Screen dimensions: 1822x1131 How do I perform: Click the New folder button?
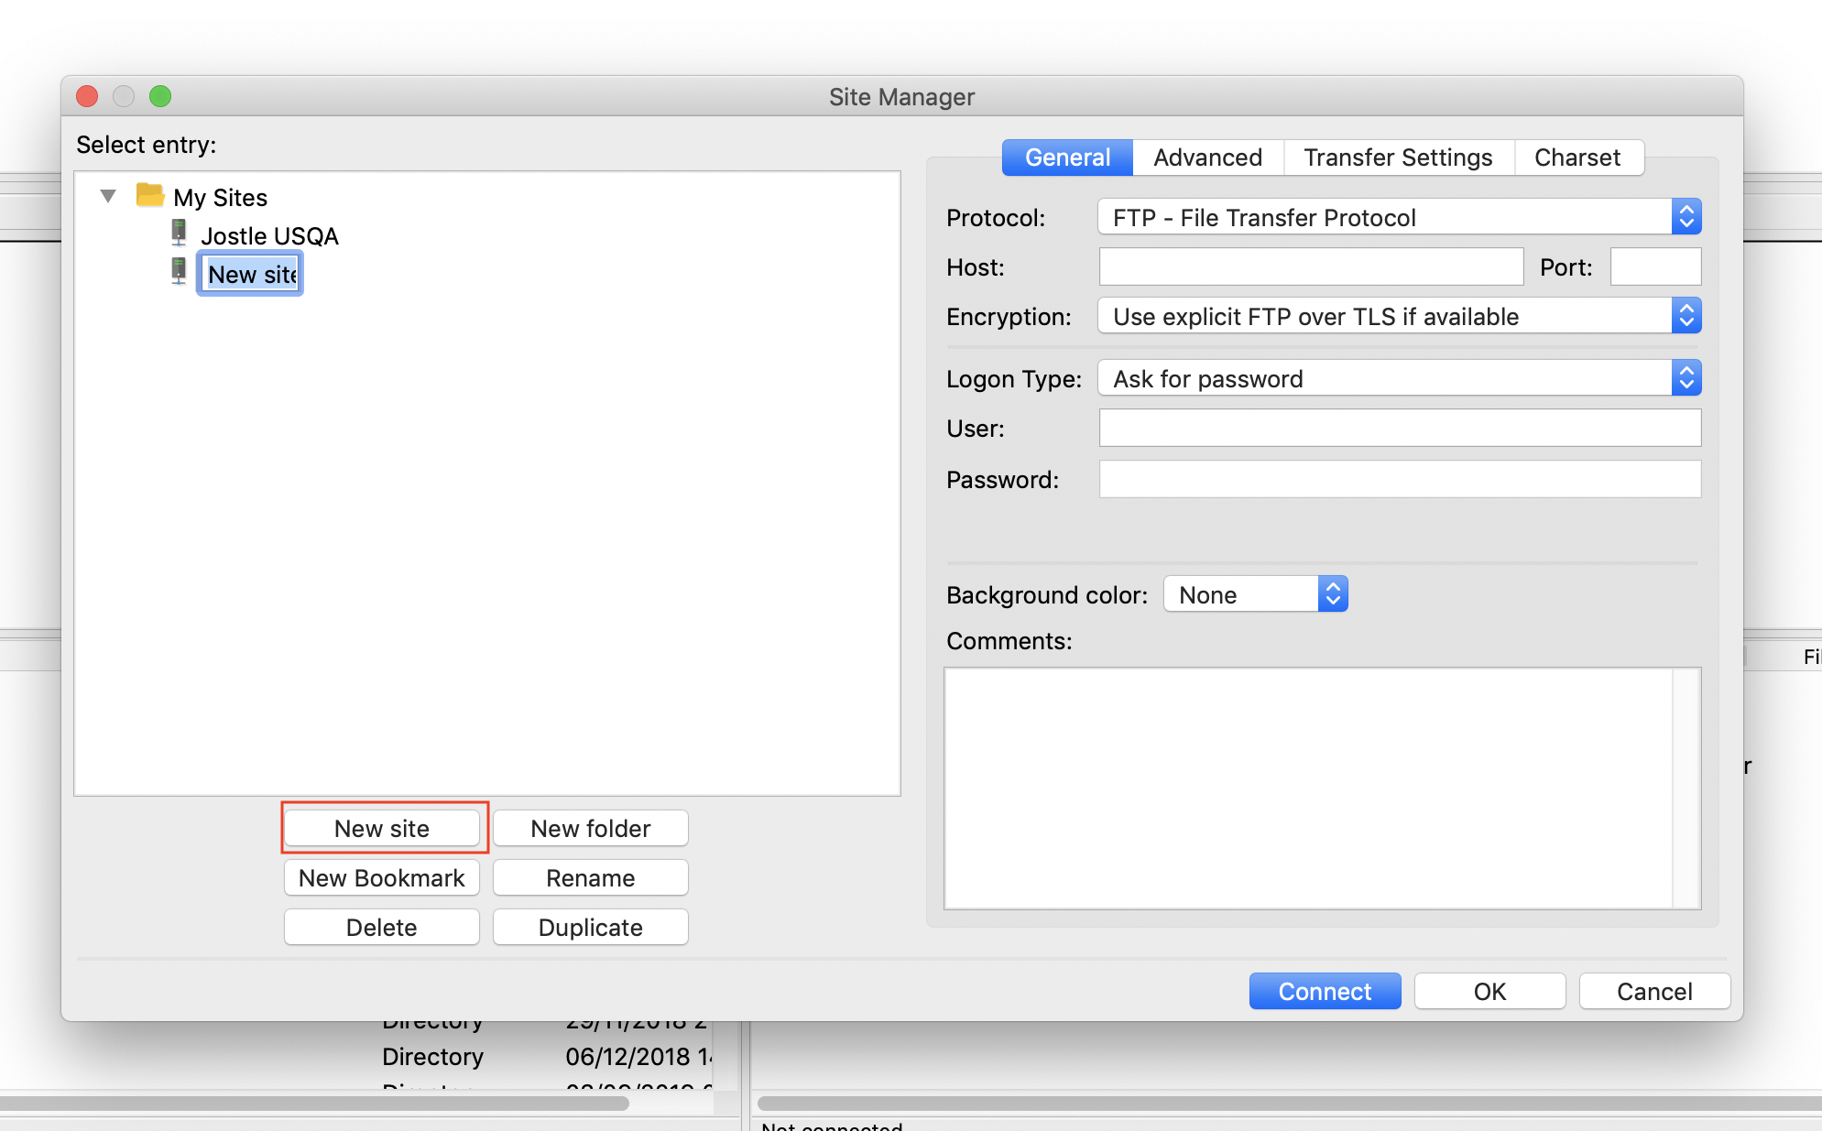[591, 828]
